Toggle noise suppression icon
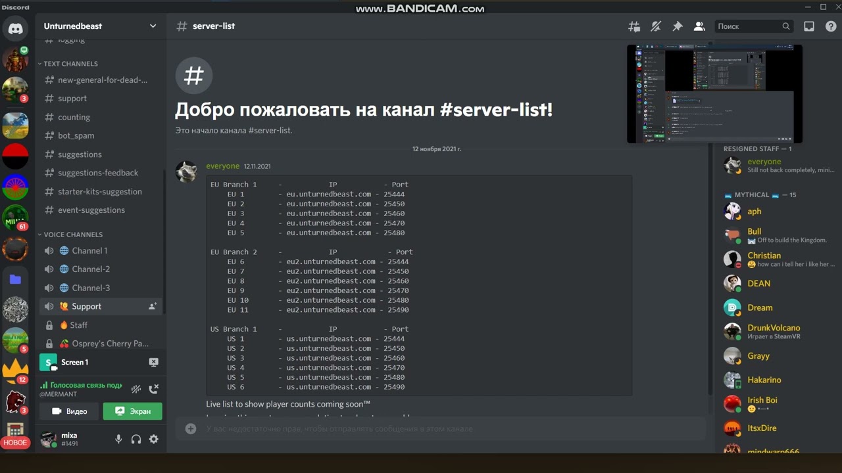The width and height of the screenshot is (842, 473). click(x=136, y=389)
